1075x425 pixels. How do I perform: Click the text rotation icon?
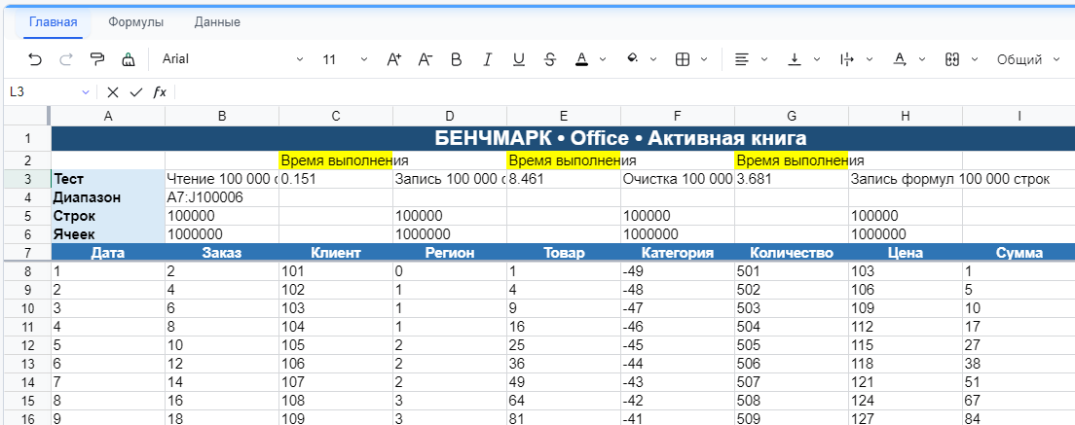pyautogui.click(x=900, y=59)
